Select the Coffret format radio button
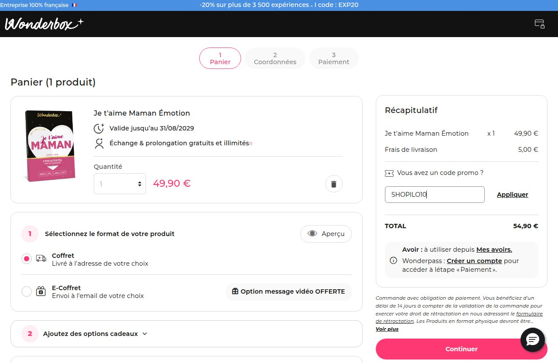The height and width of the screenshot is (363, 558). tap(27, 259)
